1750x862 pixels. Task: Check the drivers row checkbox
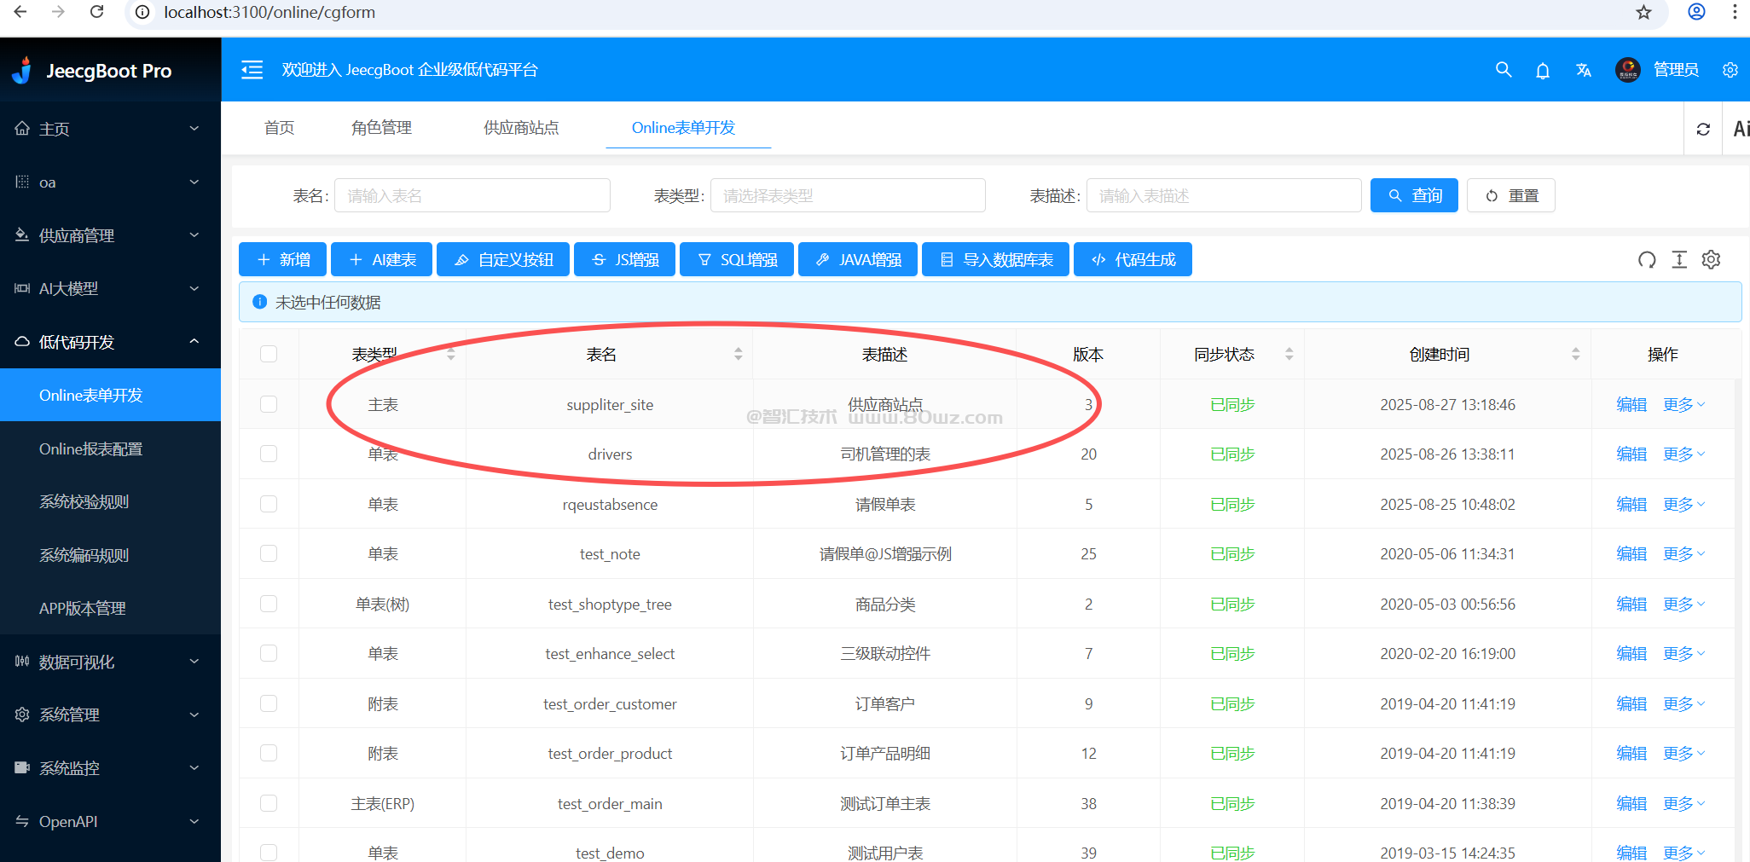(x=269, y=454)
